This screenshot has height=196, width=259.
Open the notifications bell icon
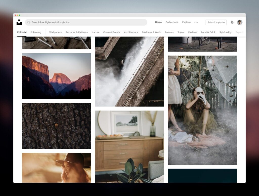[232, 22]
